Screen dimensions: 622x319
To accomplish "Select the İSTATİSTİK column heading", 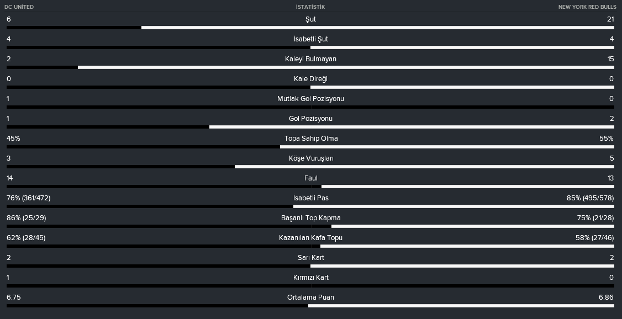I will point(310,7).
